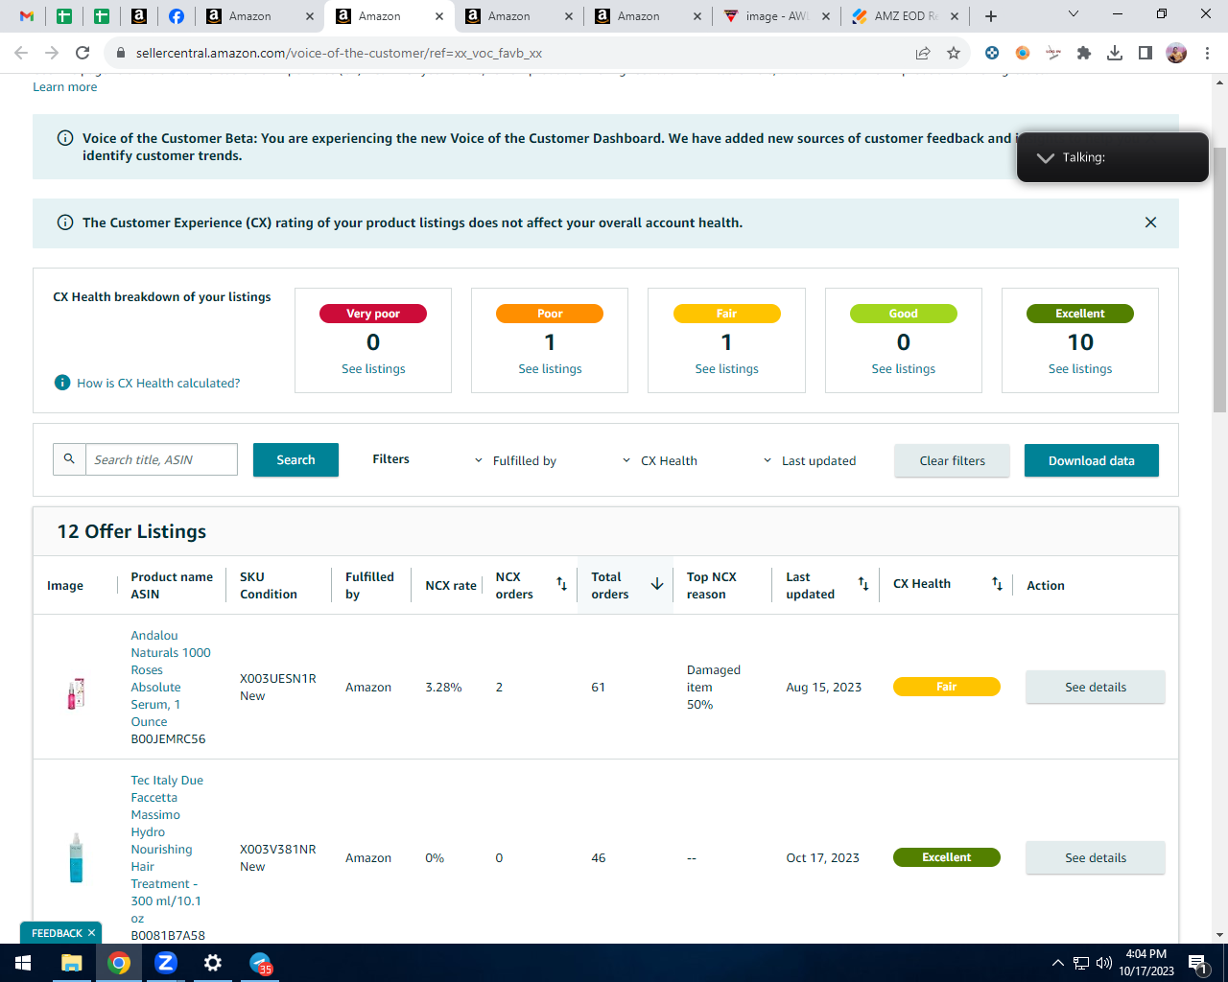Open Telegram from the taskbar

[260, 963]
